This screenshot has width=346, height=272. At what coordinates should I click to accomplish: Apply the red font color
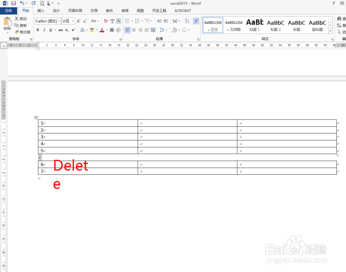click(102, 30)
